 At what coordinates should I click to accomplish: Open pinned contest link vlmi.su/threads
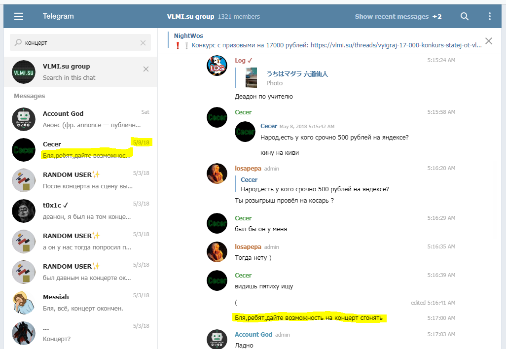[396, 45]
